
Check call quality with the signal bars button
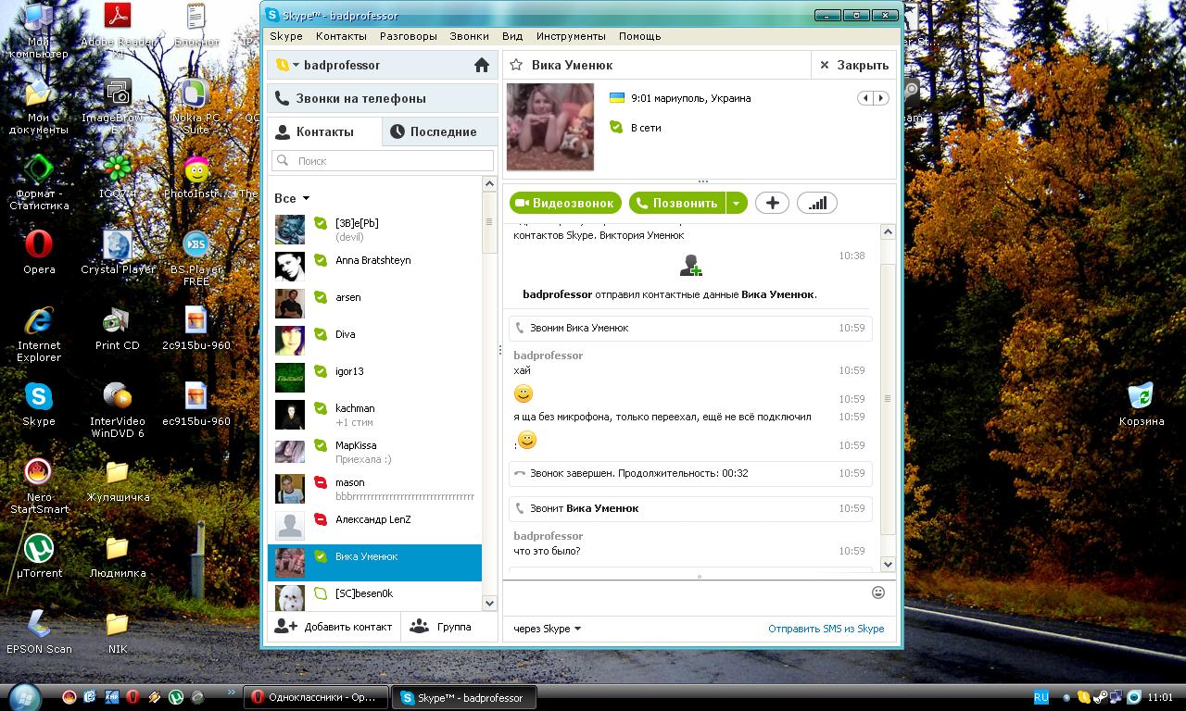coord(816,203)
